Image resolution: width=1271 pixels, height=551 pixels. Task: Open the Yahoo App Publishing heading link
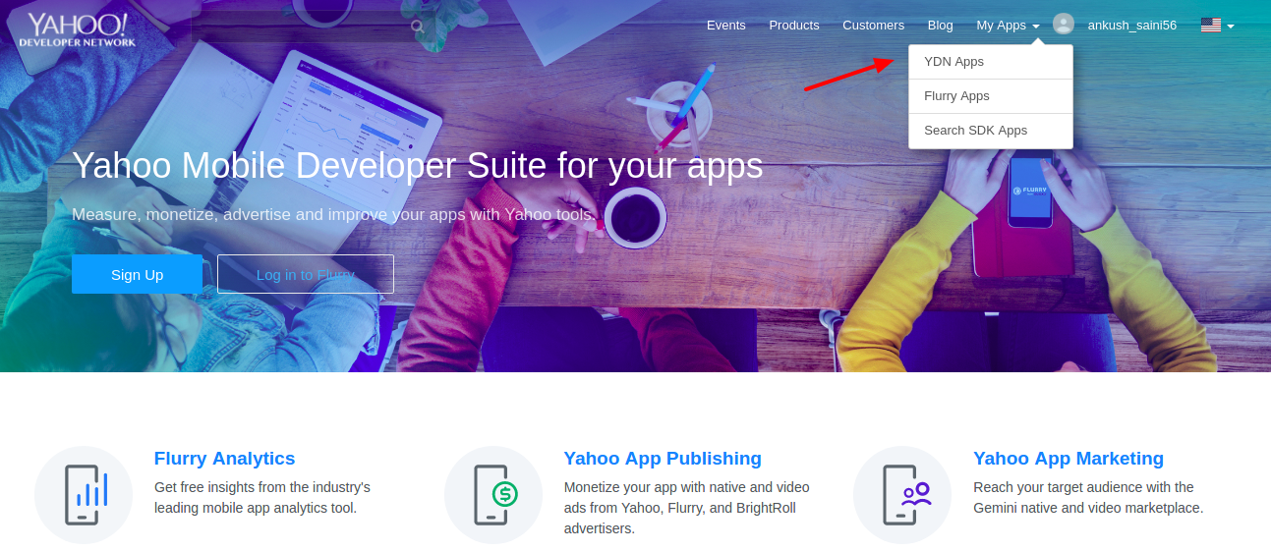(662, 459)
